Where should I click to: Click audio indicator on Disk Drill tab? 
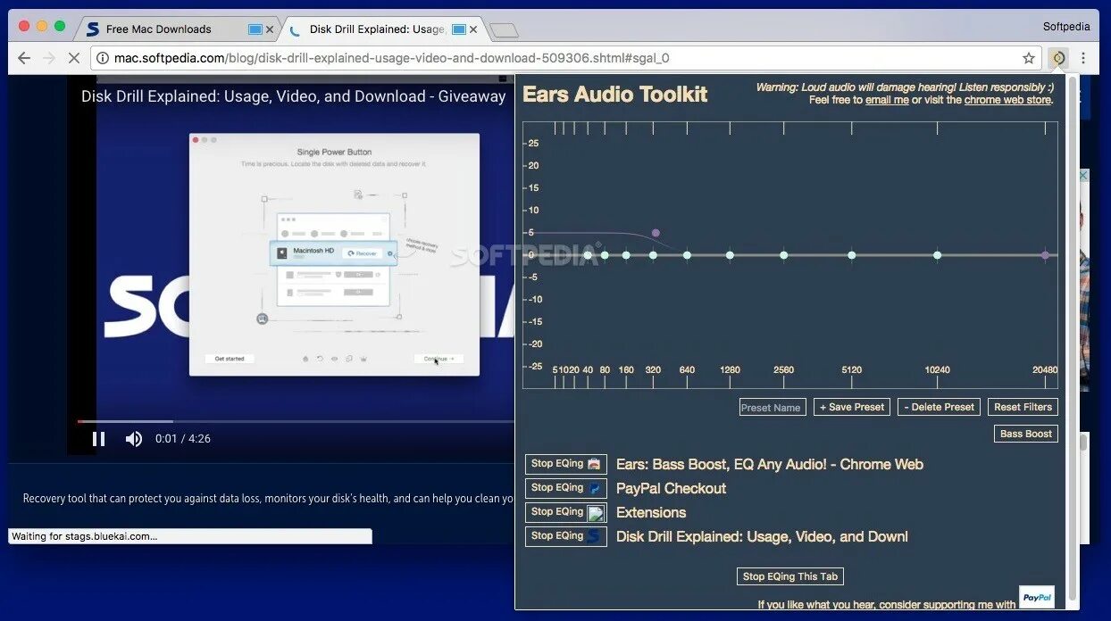[x=459, y=29]
